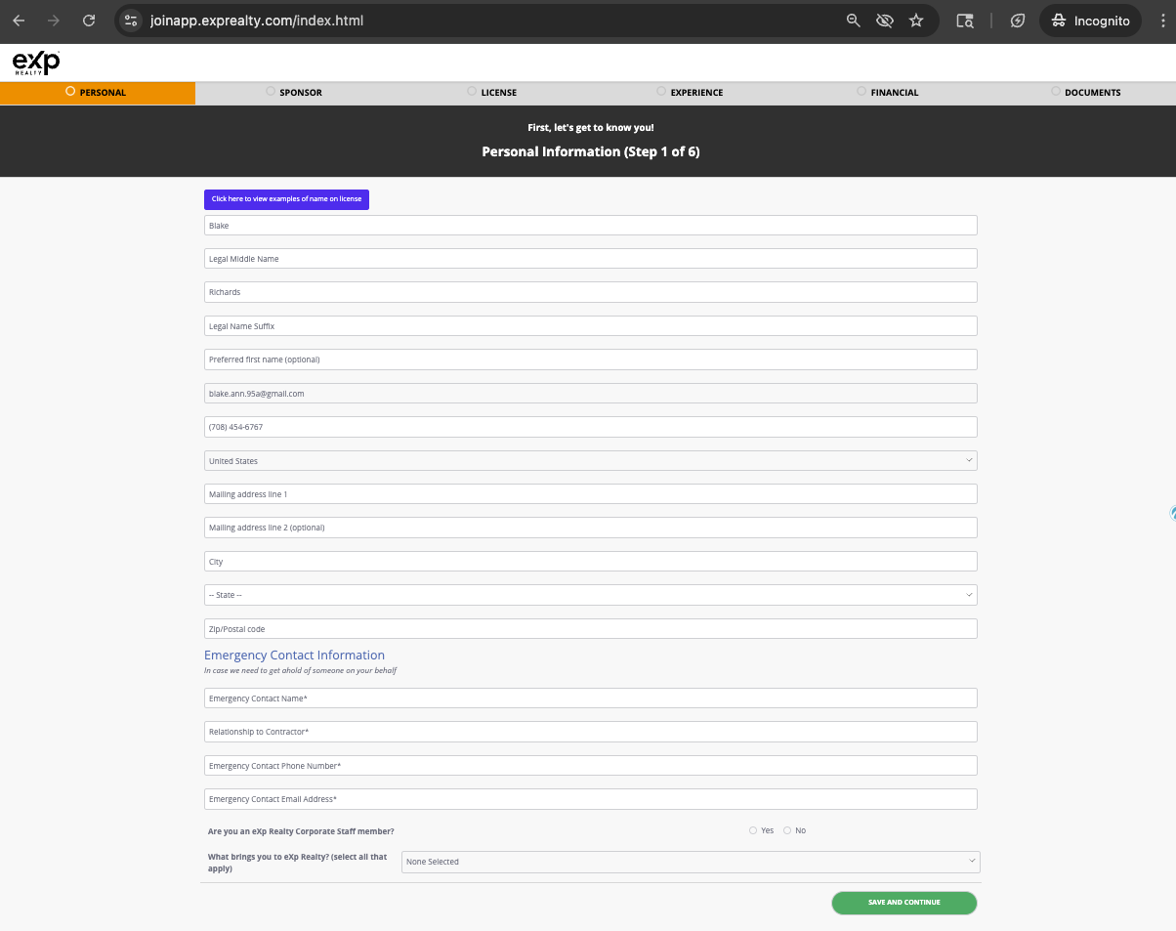Click the Emergency Contact Name field
Screen dimensions: 1176x931
590,698
